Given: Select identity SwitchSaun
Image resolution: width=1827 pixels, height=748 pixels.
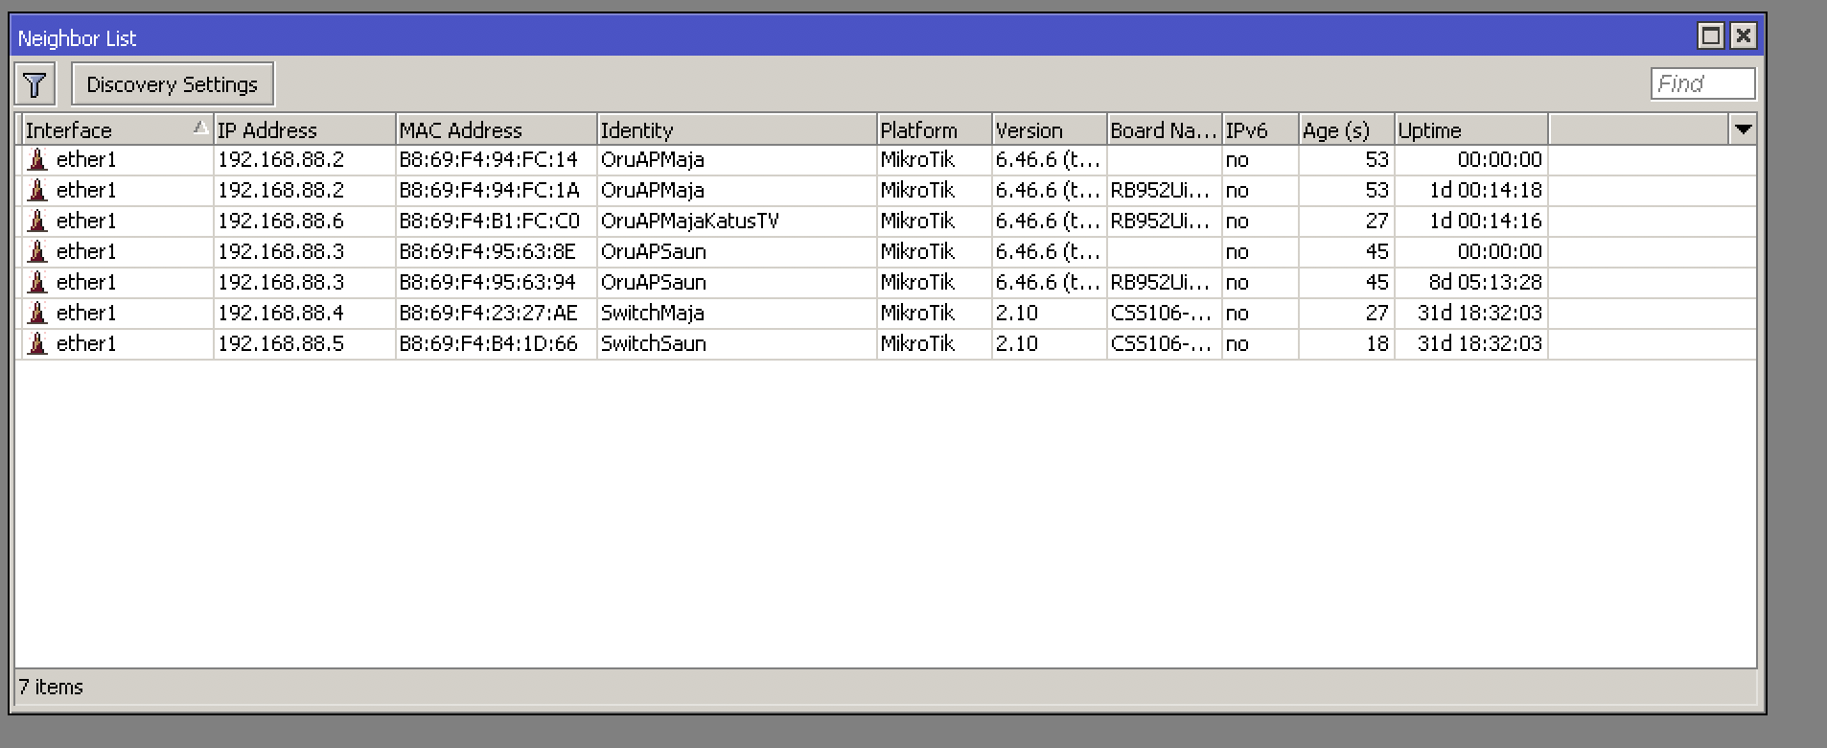Looking at the screenshot, I should [x=653, y=343].
